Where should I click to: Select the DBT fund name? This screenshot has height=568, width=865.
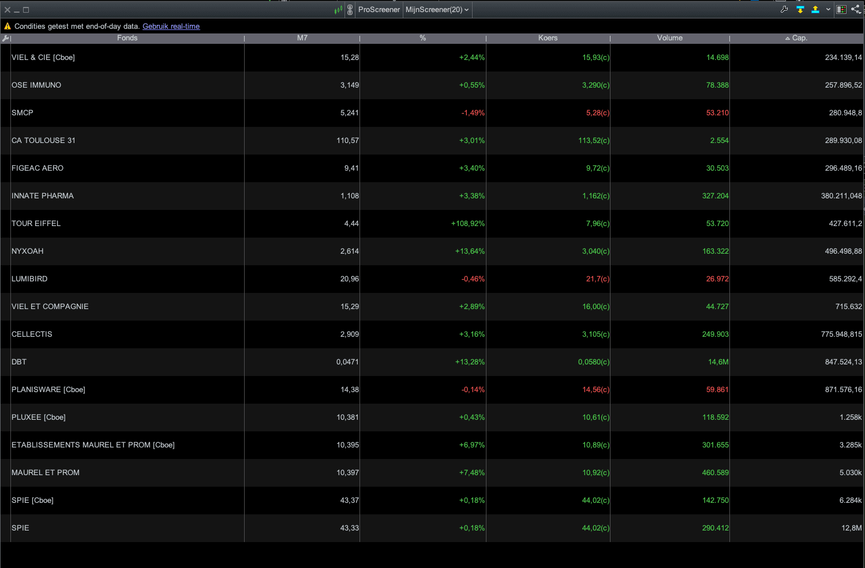(x=19, y=362)
